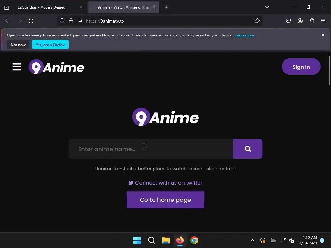
Task: Click the OneDrive cloud tray icon
Action: [273, 240]
